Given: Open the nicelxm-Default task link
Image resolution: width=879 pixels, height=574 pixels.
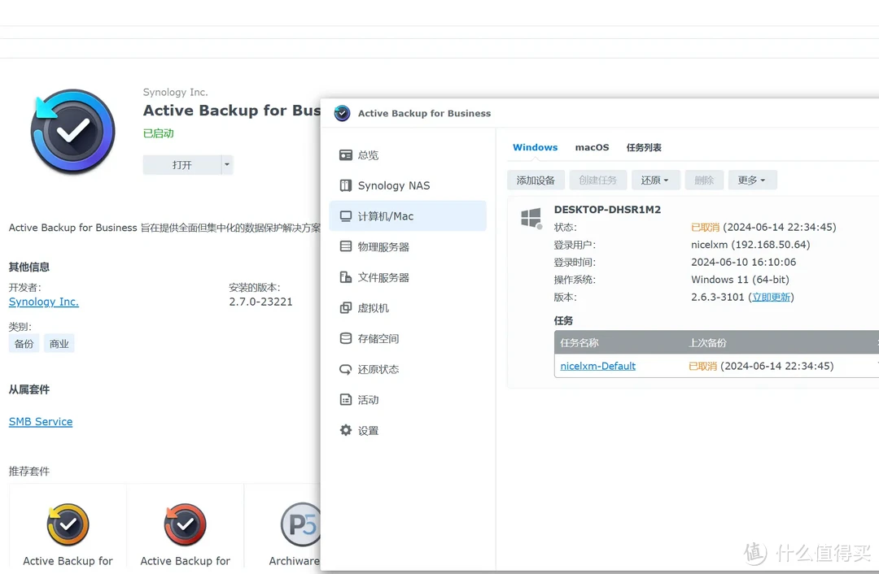Looking at the screenshot, I should (x=598, y=367).
